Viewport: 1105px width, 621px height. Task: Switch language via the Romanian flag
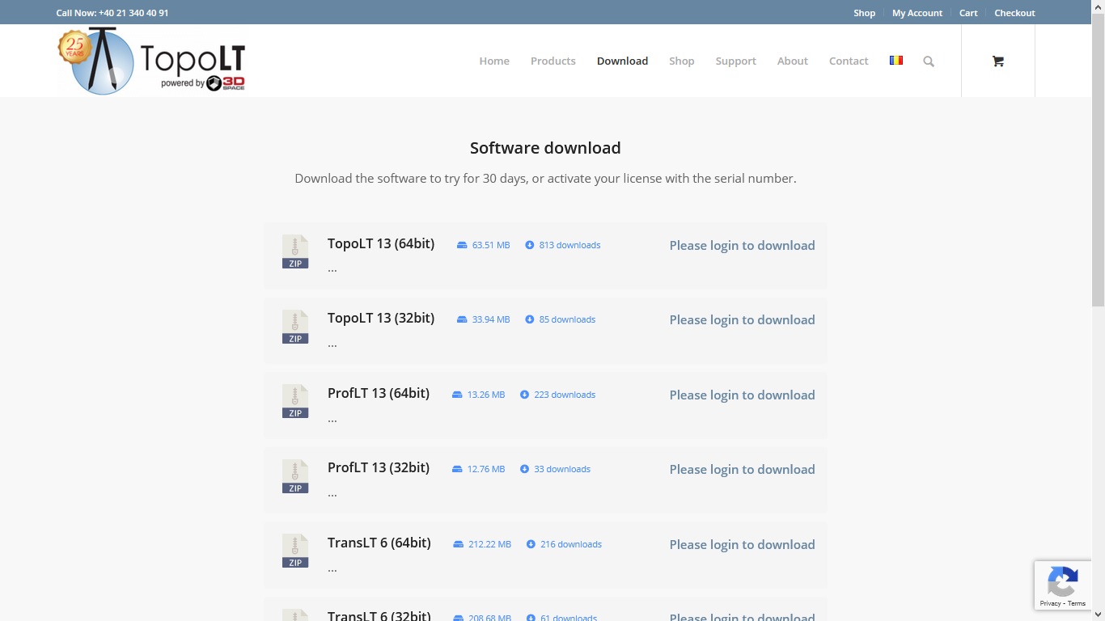[x=895, y=61]
